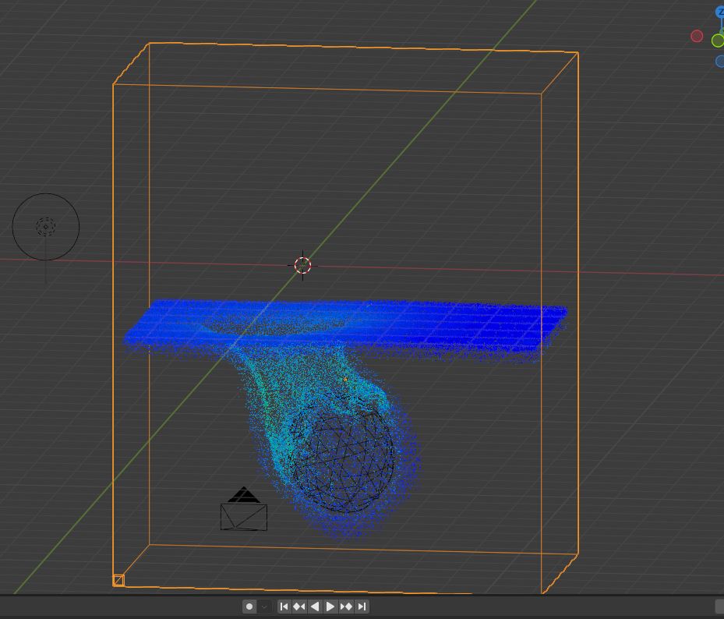
Task: Jump to the next keyframe
Action: pyautogui.click(x=346, y=607)
